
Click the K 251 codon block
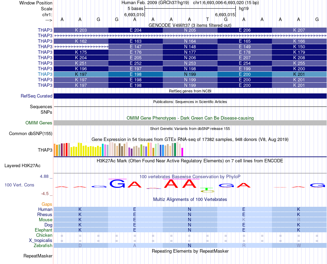pyautogui.click(x=81, y=63)
